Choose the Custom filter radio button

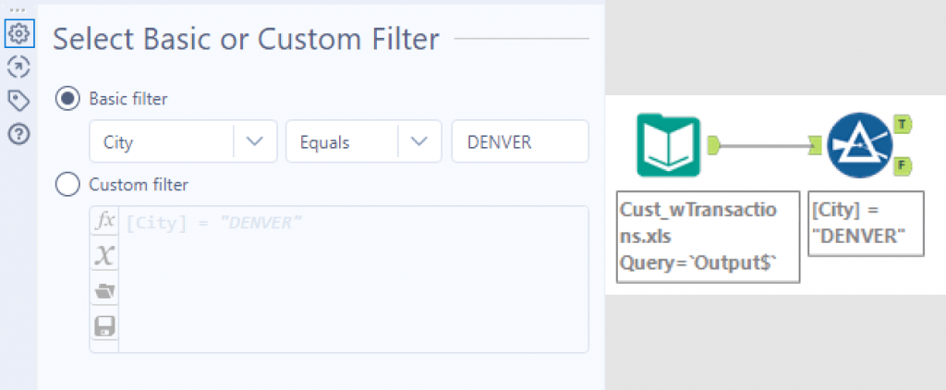(x=67, y=185)
